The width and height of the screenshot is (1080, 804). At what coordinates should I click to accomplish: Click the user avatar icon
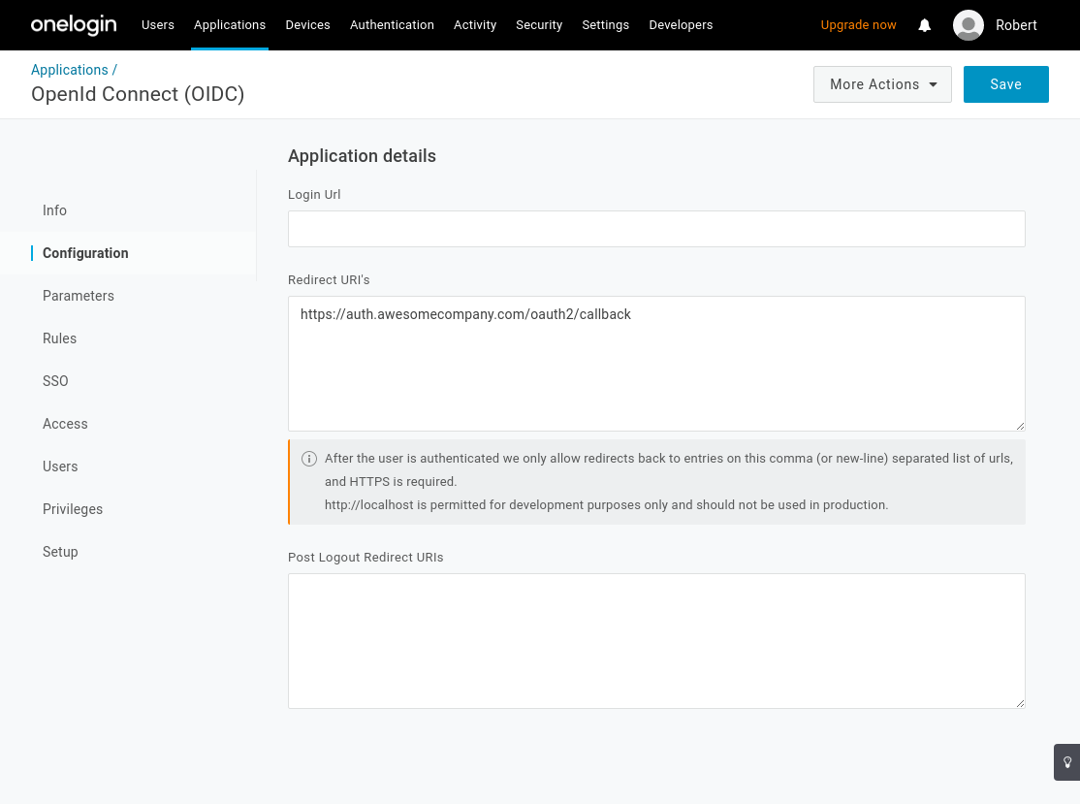click(968, 25)
